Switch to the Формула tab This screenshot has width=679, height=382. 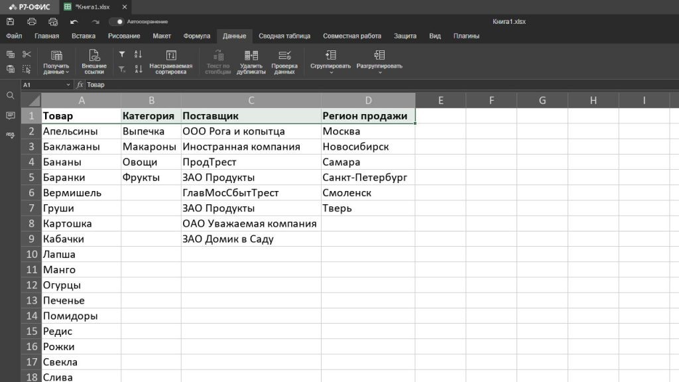(196, 36)
